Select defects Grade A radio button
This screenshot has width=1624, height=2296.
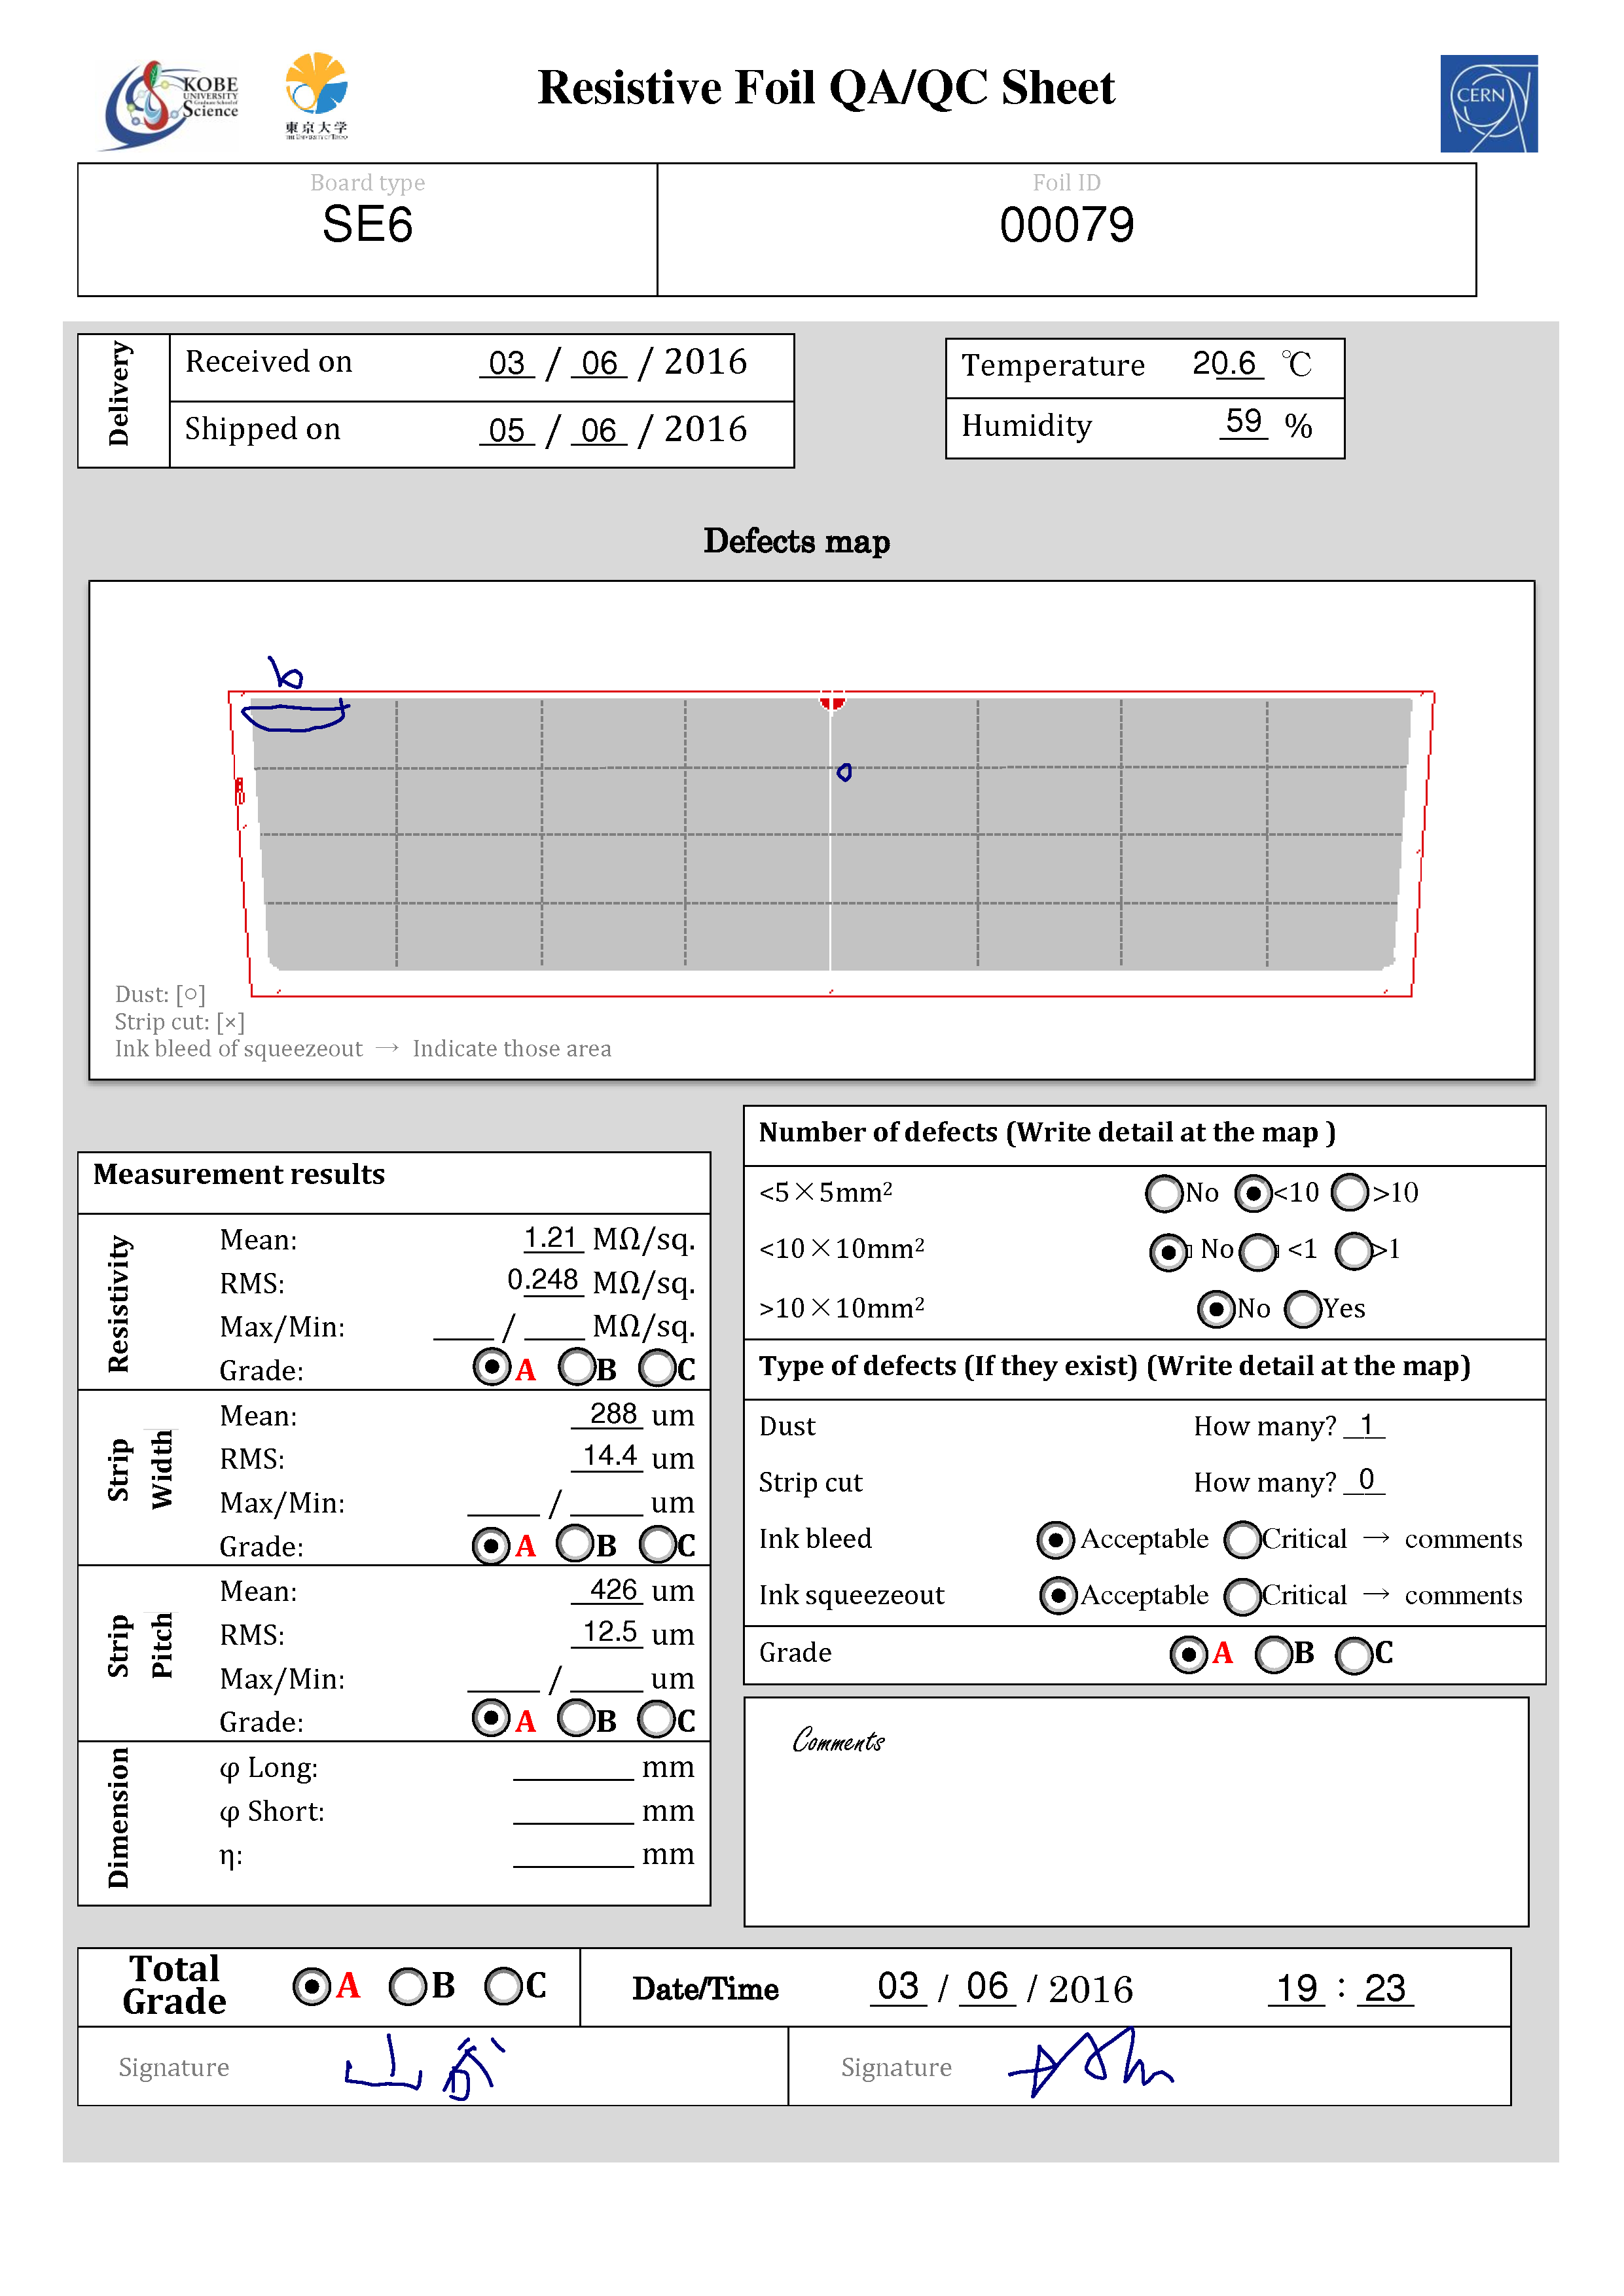point(1188,1654)
